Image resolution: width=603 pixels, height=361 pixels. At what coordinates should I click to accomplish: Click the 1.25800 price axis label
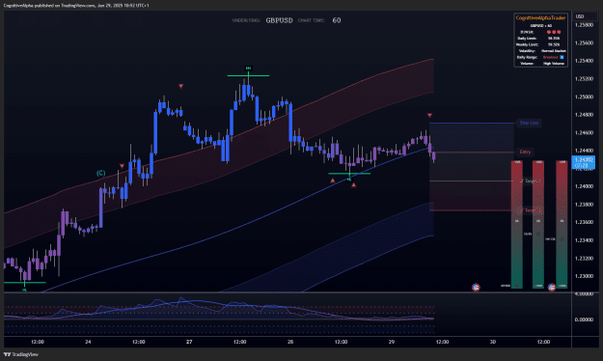pyautogui.click(x=584, y=25)
